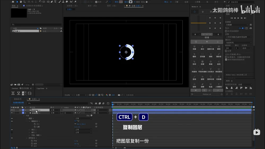The image size is (265, 149).
Task: Hide layer 2 with its eye icon
Action: click(12, 113)
